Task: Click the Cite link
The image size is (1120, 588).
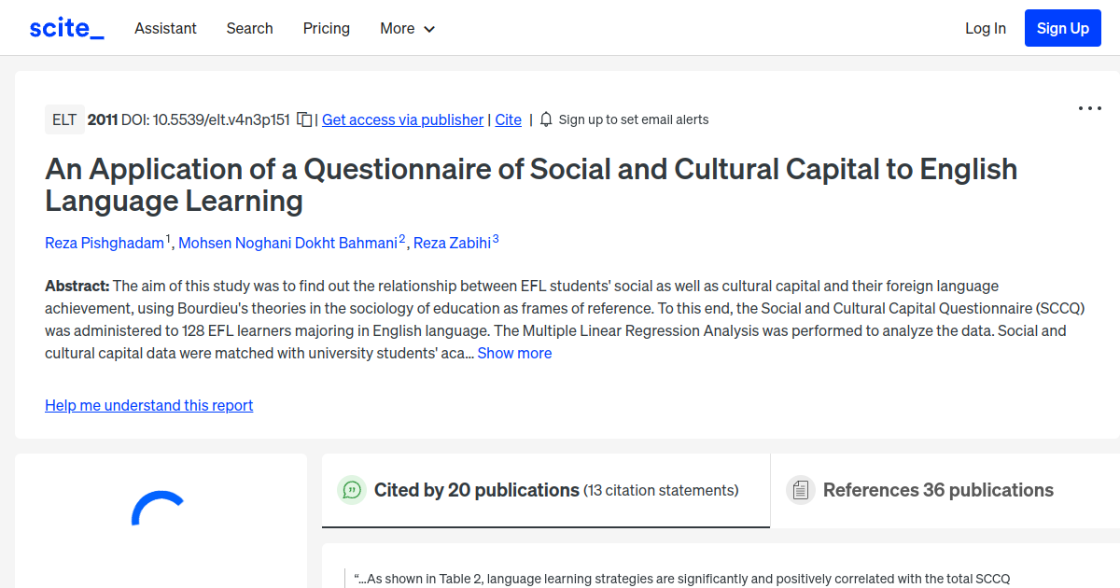Action: [x=508, y=119]
